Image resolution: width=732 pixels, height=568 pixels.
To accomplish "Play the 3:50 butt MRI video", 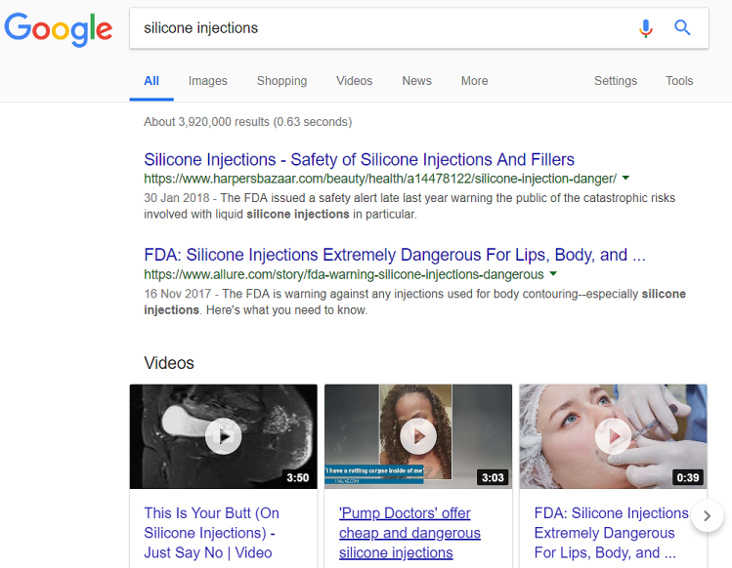I will 224,436.
